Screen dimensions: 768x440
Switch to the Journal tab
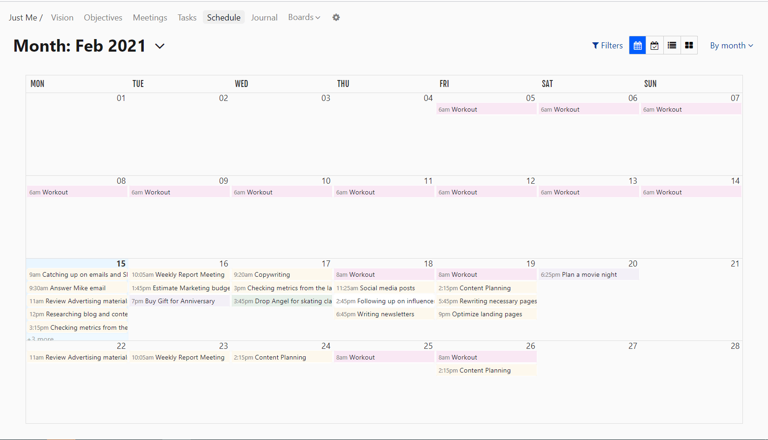pyautogui.click(x=264, y=17)
